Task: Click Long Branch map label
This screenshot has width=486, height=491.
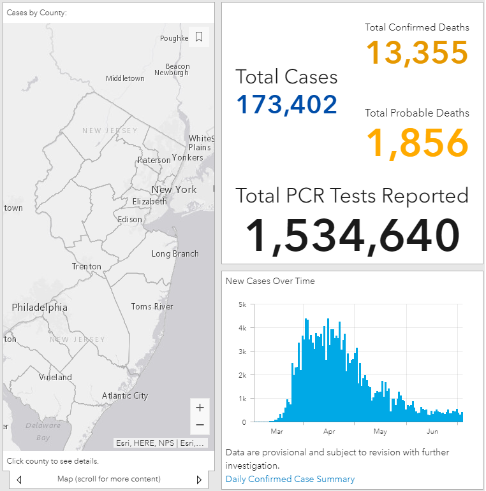Action: pyautogui.click(x=175, y=254)
